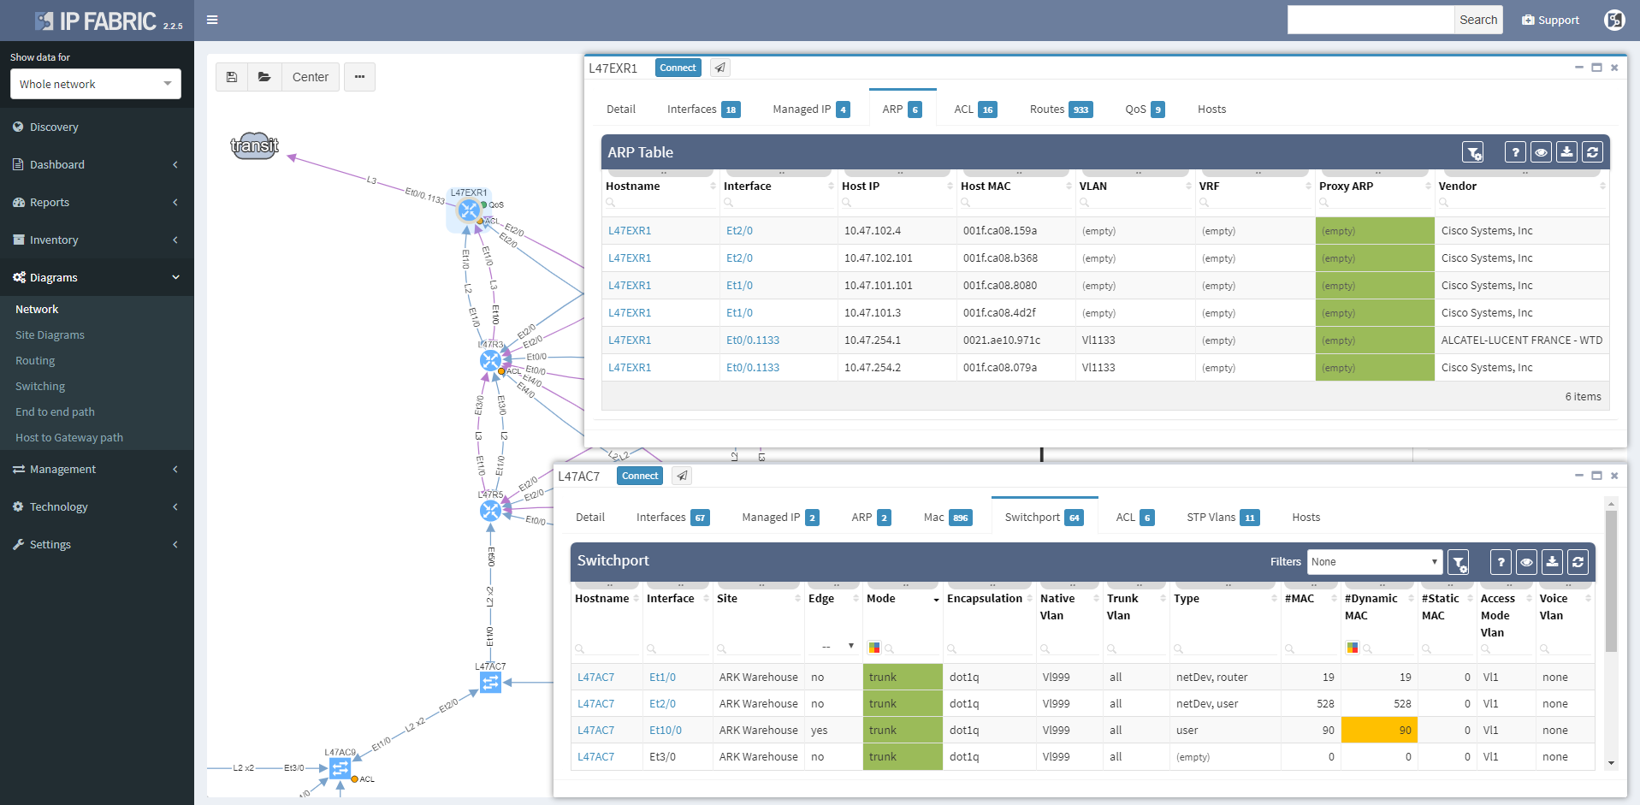Click the top bar search input field
Screen dimensions: 1640x805
[x=1371, y=20]
